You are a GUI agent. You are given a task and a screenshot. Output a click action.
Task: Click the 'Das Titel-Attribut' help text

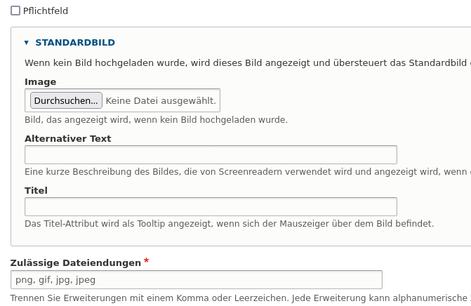[x=229, y=224]
